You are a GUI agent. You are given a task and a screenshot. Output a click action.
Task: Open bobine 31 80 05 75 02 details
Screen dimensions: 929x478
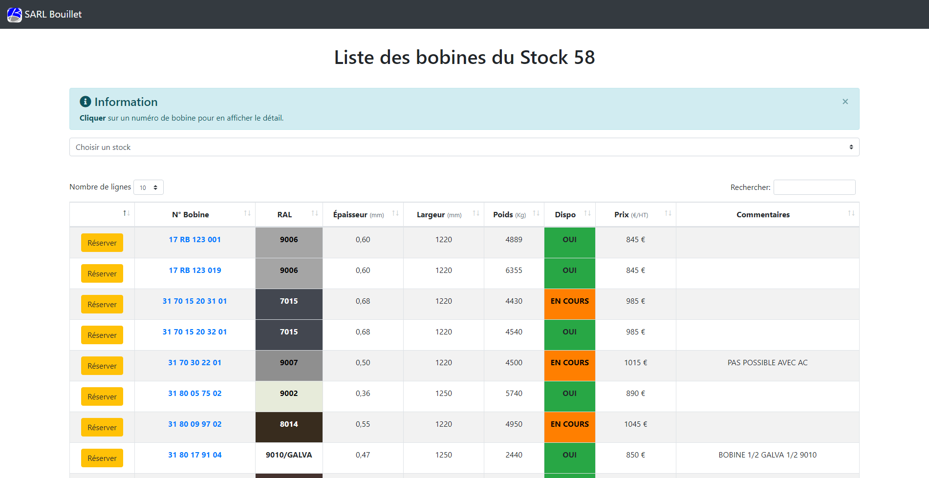[x=194, y=394]
